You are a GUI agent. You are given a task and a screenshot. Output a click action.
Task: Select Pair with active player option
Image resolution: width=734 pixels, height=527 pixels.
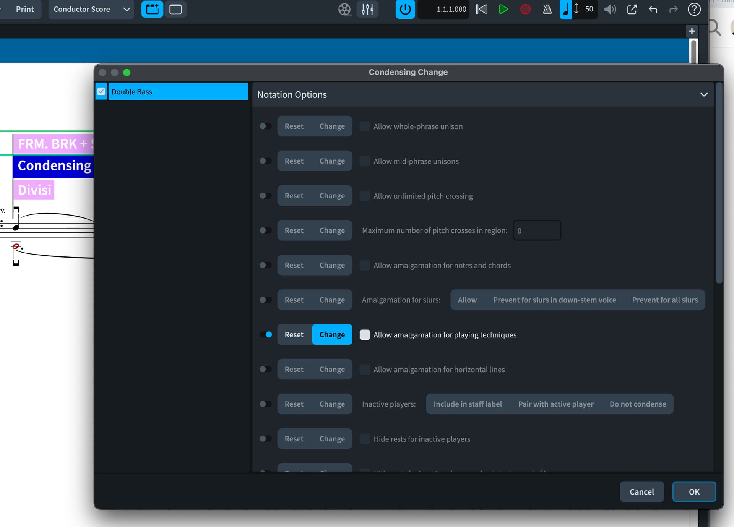[556, 404]
